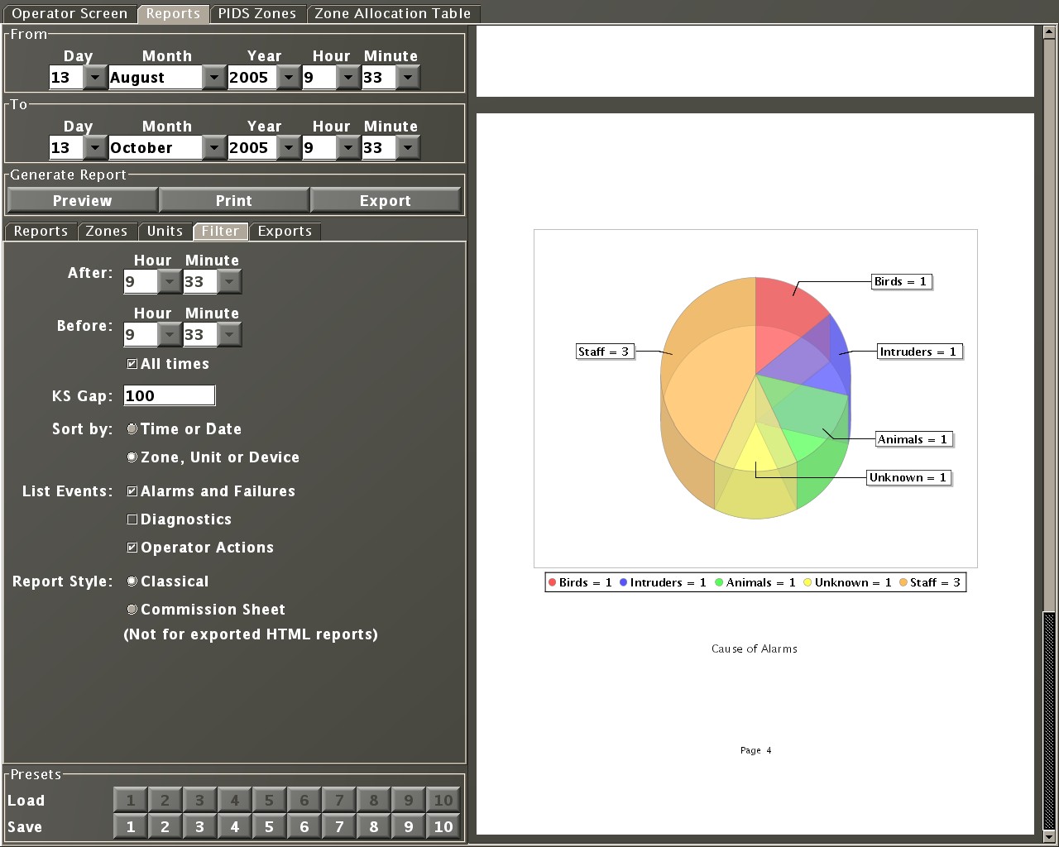Screen dimensions: 1059x847
Task: Save to preset 1
Action: coord(131,826)
